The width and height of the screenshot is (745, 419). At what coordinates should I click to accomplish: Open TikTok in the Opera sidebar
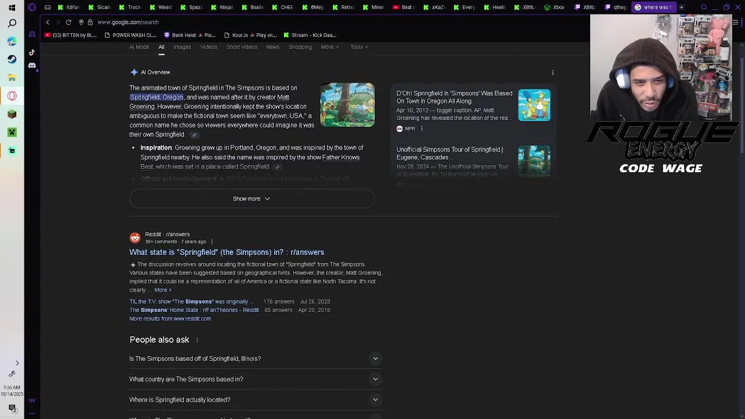pos(32,52)
